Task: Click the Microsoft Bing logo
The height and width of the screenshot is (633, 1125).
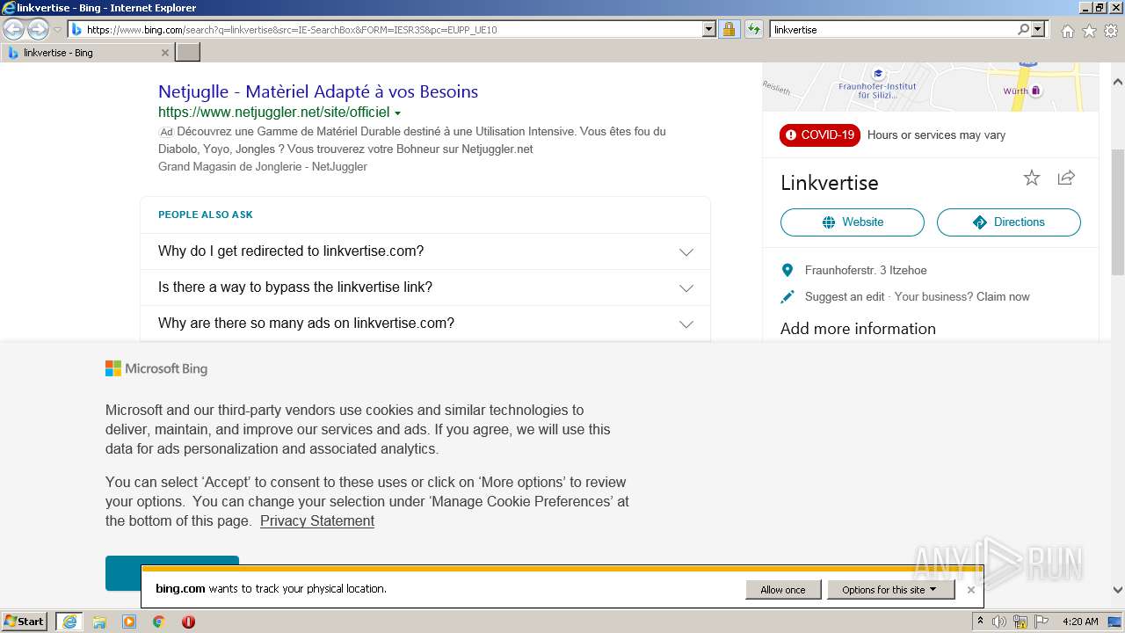Action: pyautogui.click(x=156, y=368)
